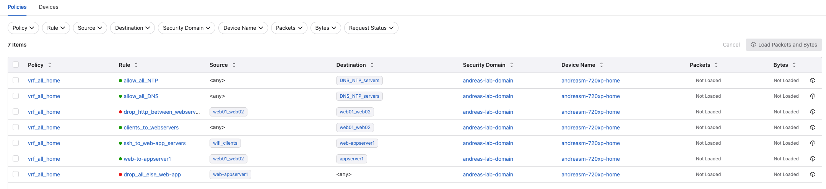Open the Request Status filter dropdown
Image resolution: width=826 pixels, height=189 pixels.
371,28
